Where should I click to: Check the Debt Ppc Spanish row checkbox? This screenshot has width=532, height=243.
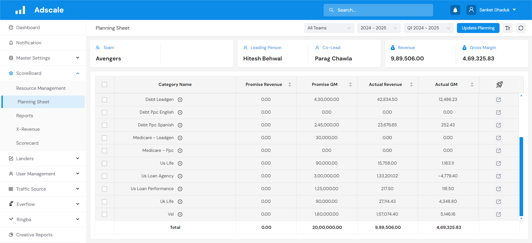click(x=104, y=125)
